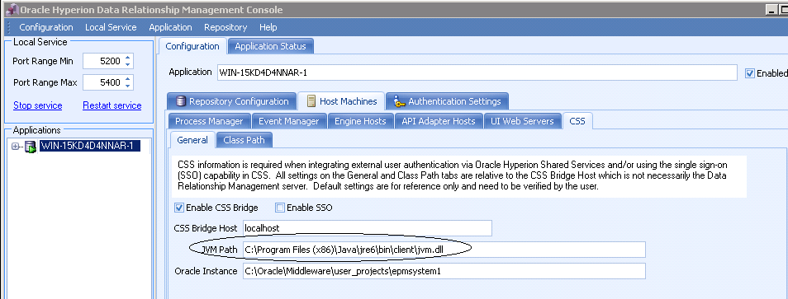
Task: Select WIN-15KD4D4NNAR-1 in Applications tree
Action: coord(89,146)
